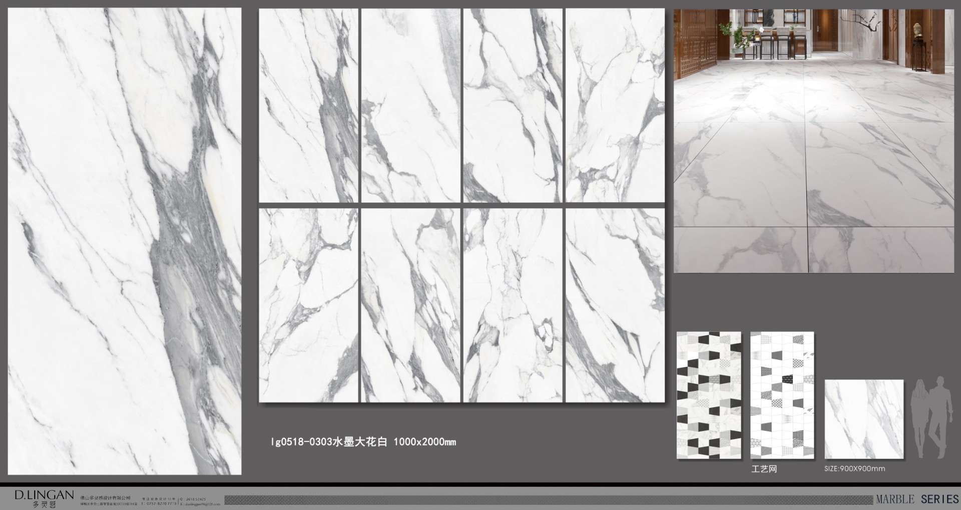
Task: Click the SIZE:900X900mm label
Action: click(854, 469)
